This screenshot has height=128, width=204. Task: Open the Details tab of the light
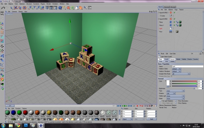tap(178, 59)
